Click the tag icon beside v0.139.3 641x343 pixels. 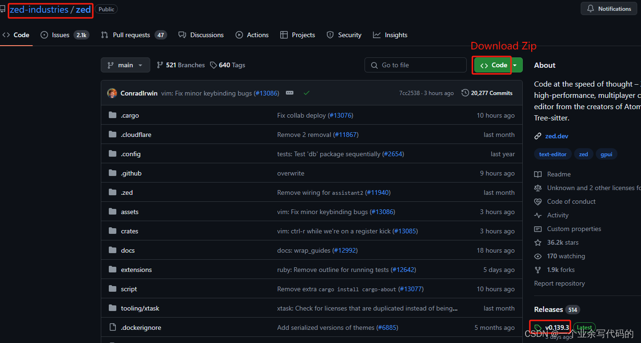pos(538,327)
